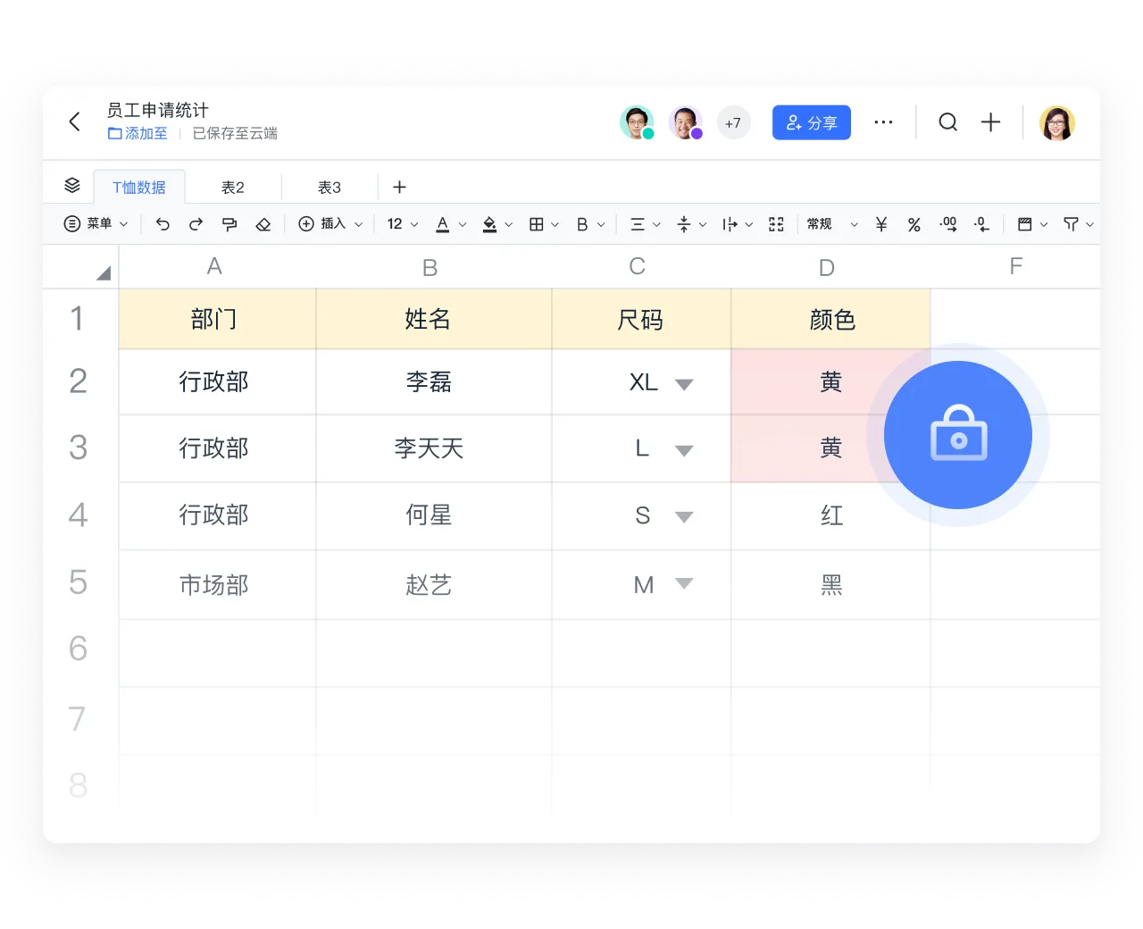Click the merge cells icon
The height and width of the screenshot is (929, 1143).
point(776,224)
